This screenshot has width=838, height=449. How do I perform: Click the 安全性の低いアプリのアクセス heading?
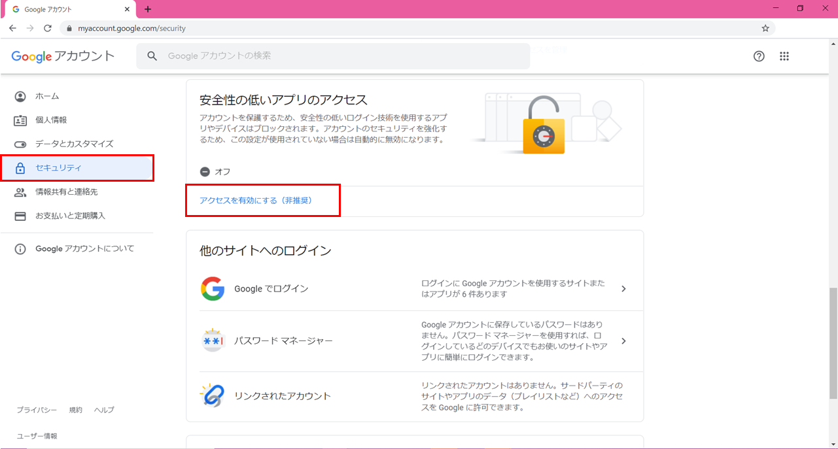click(x=283, y=100)
